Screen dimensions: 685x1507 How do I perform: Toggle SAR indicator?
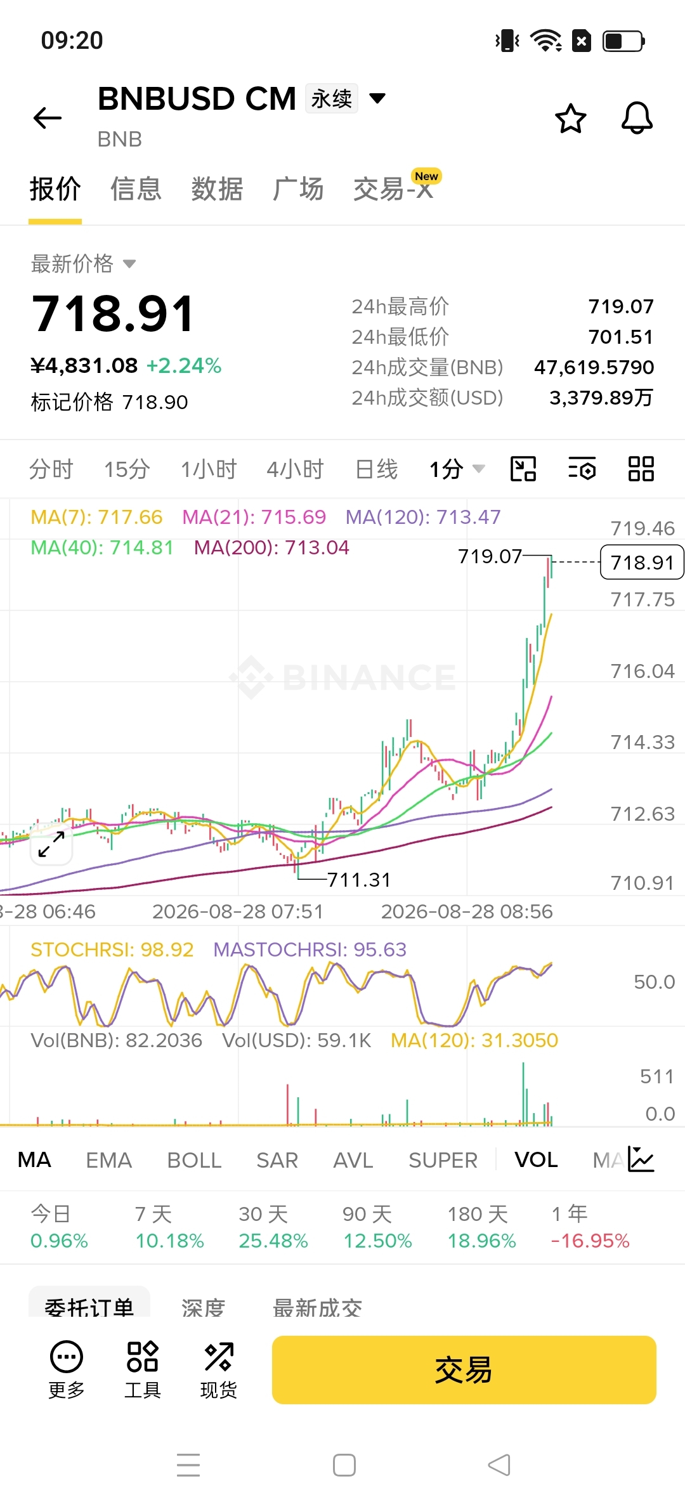277,1160
